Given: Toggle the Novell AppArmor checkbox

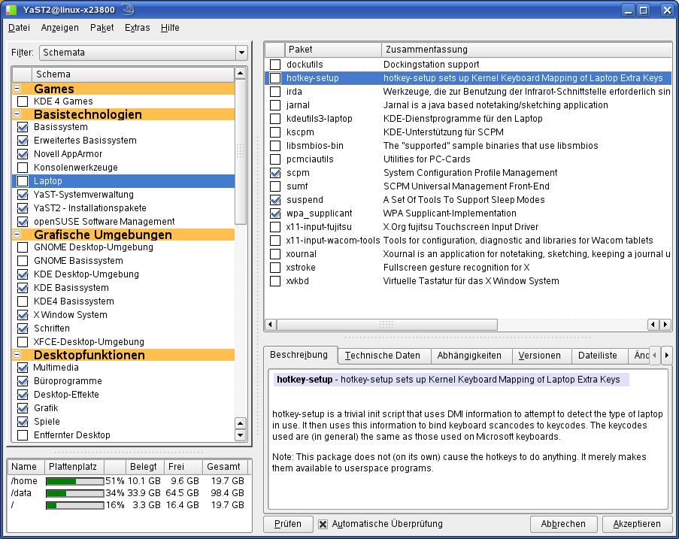Looking at the screenshot, I should click(23, 154).
